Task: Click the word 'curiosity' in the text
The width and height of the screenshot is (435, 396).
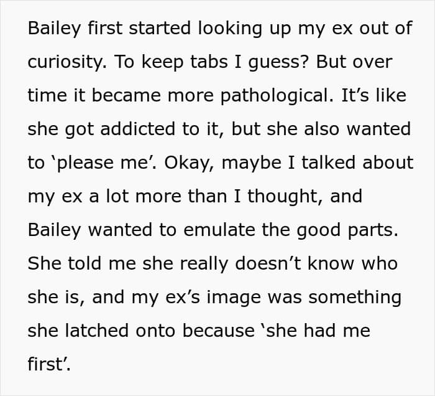Action: (x=67, y=62)
